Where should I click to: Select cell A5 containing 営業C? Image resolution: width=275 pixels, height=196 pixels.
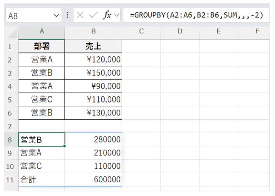[x=42, y=100]
